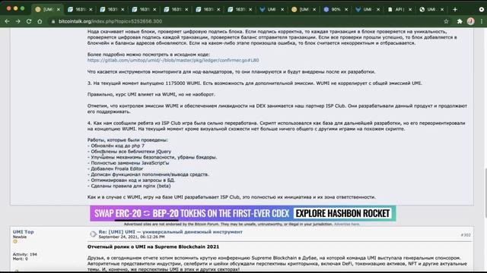Click the macOS green fullscreen button
Screen dimensions: 487x273
tap(22, 8)
